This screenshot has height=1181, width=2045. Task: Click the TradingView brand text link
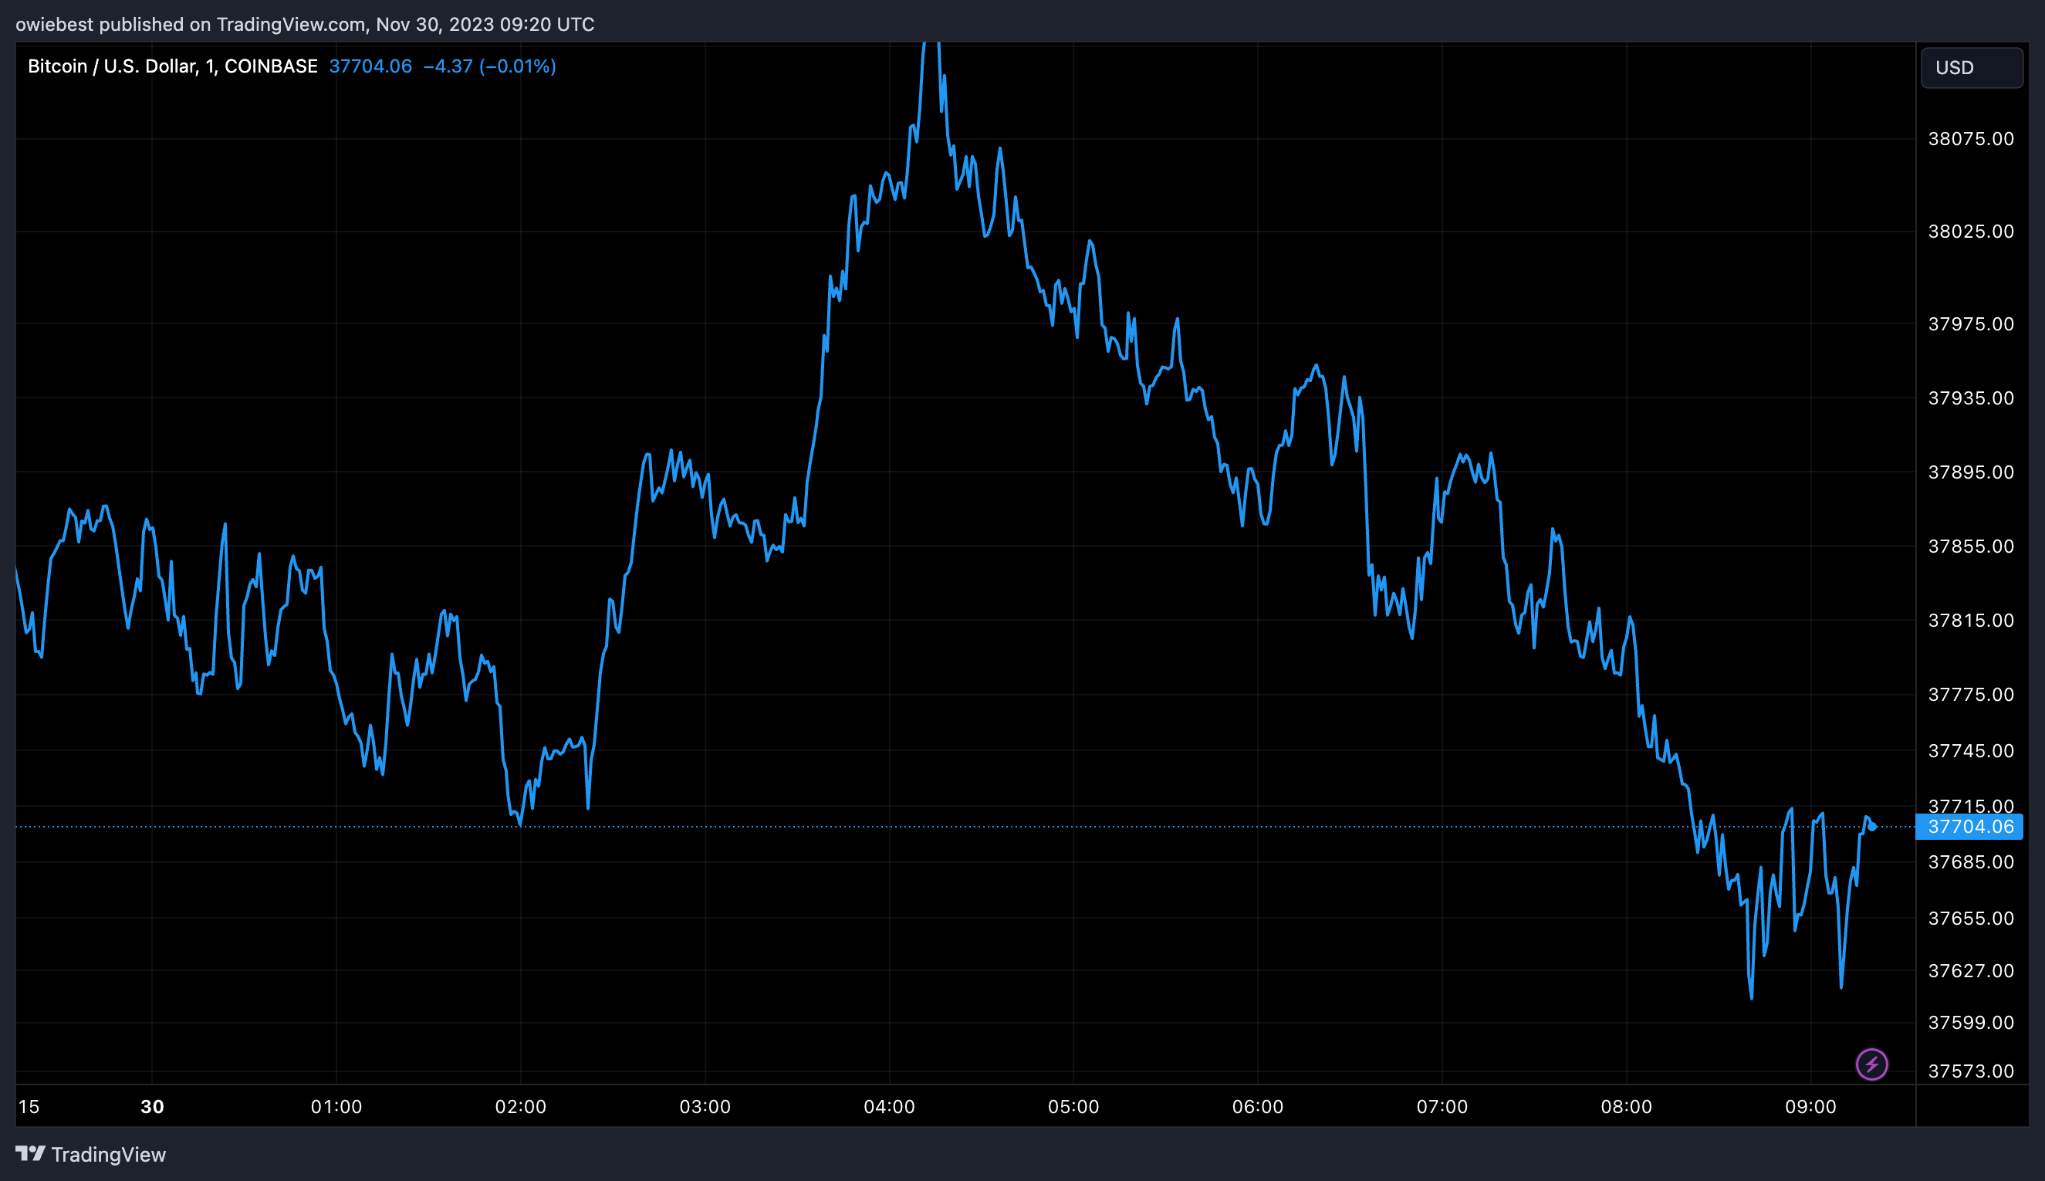pyautogui.click(x=109, y=1154)
